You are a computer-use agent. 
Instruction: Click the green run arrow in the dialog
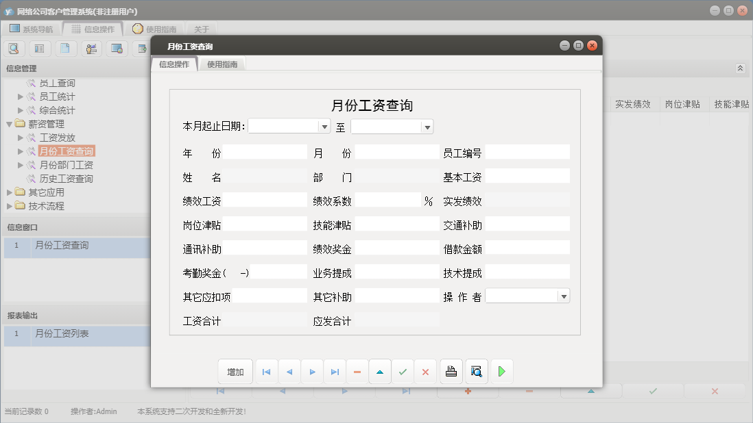[501, 371]
